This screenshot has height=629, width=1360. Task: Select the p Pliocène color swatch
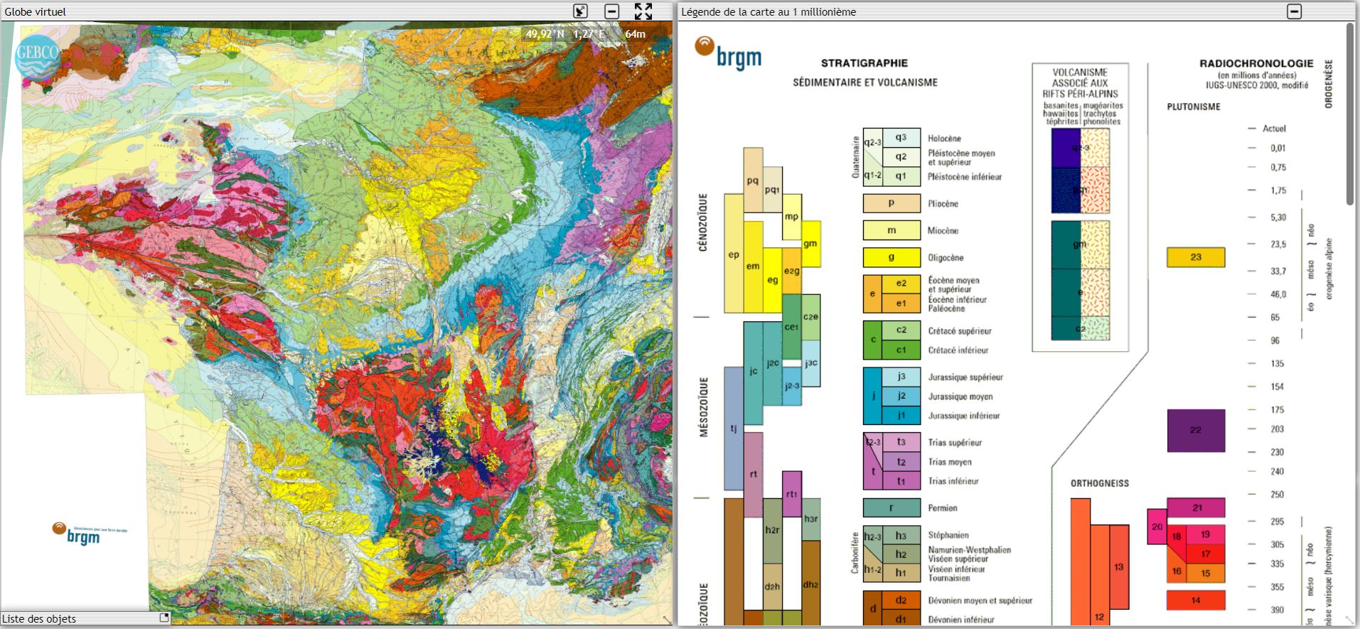[x=892, y=203]
